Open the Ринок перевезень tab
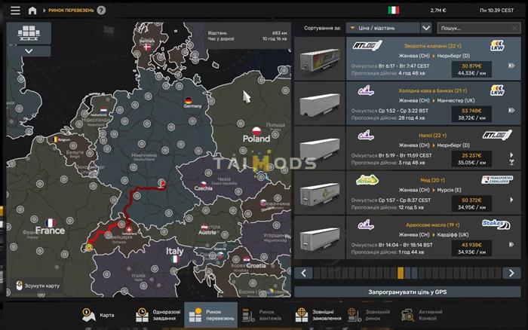 click(x=210, y=315)
